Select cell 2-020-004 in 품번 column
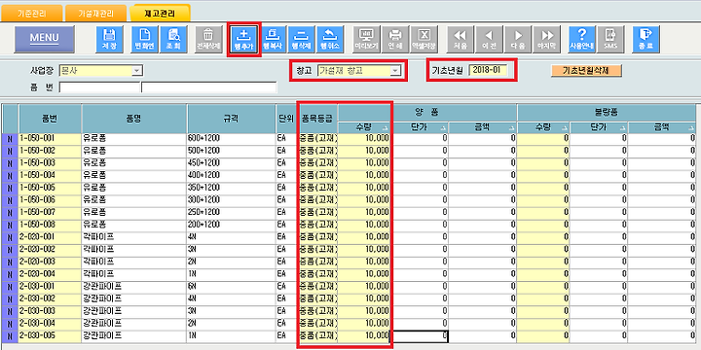 coord(50,273)
